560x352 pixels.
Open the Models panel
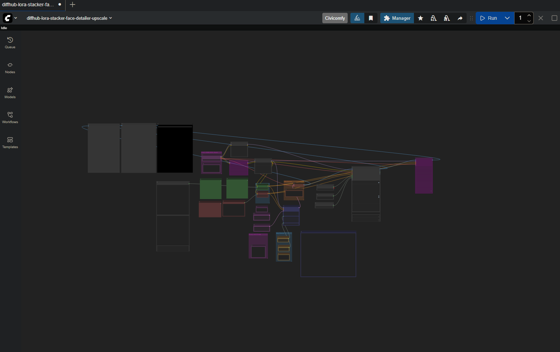(x=10, y=92)
